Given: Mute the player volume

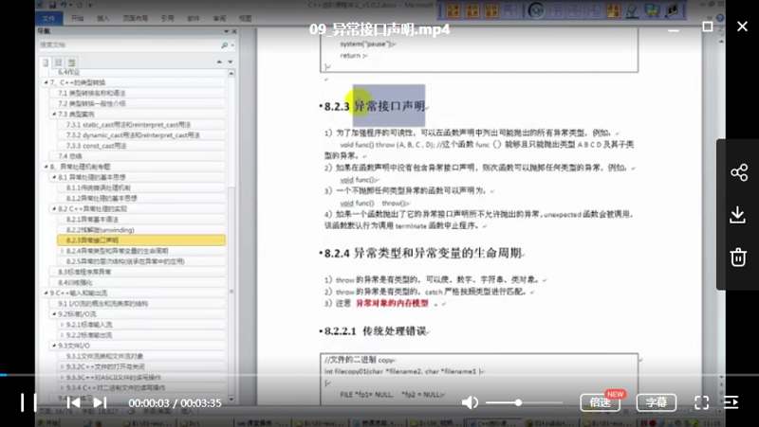Looking at the screenshot, I should tap(470, 402).
